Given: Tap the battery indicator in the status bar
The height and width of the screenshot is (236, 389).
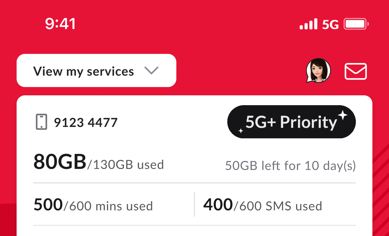Looking at the screenshot, I should pyautogui.click(x=356, y=24).
